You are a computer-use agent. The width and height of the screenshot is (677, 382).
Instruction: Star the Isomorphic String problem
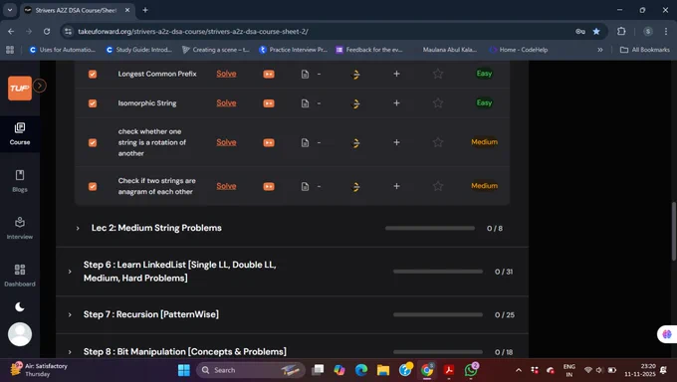[438, 103]
